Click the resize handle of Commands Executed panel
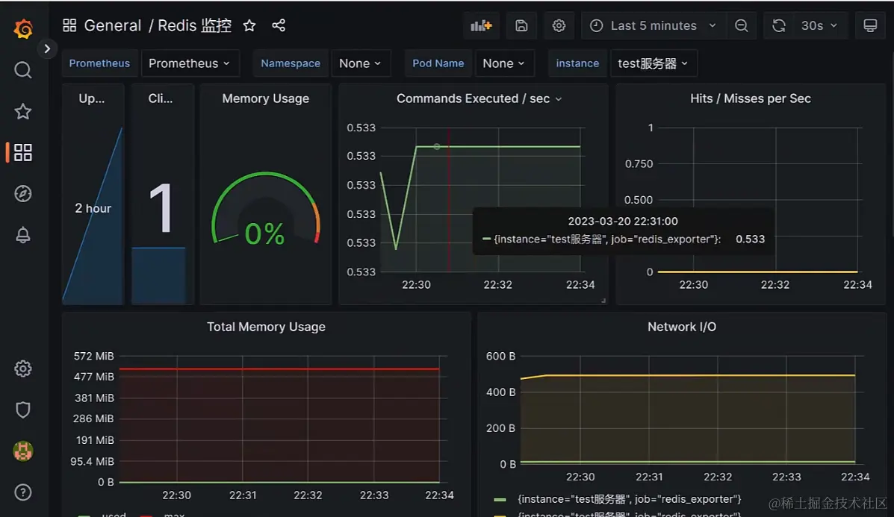The image size is (894, 517). (603, 301)
